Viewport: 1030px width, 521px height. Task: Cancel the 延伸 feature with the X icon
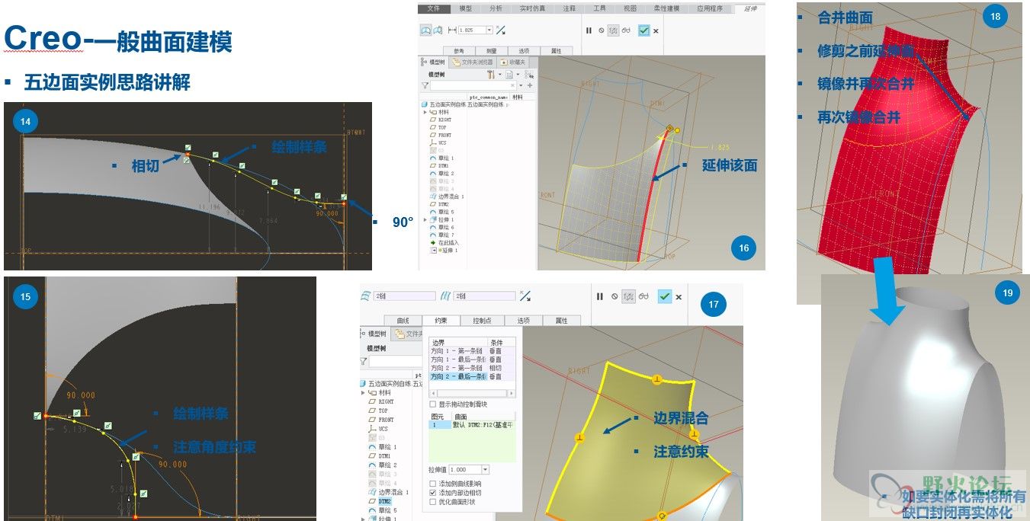click(656, 30)
